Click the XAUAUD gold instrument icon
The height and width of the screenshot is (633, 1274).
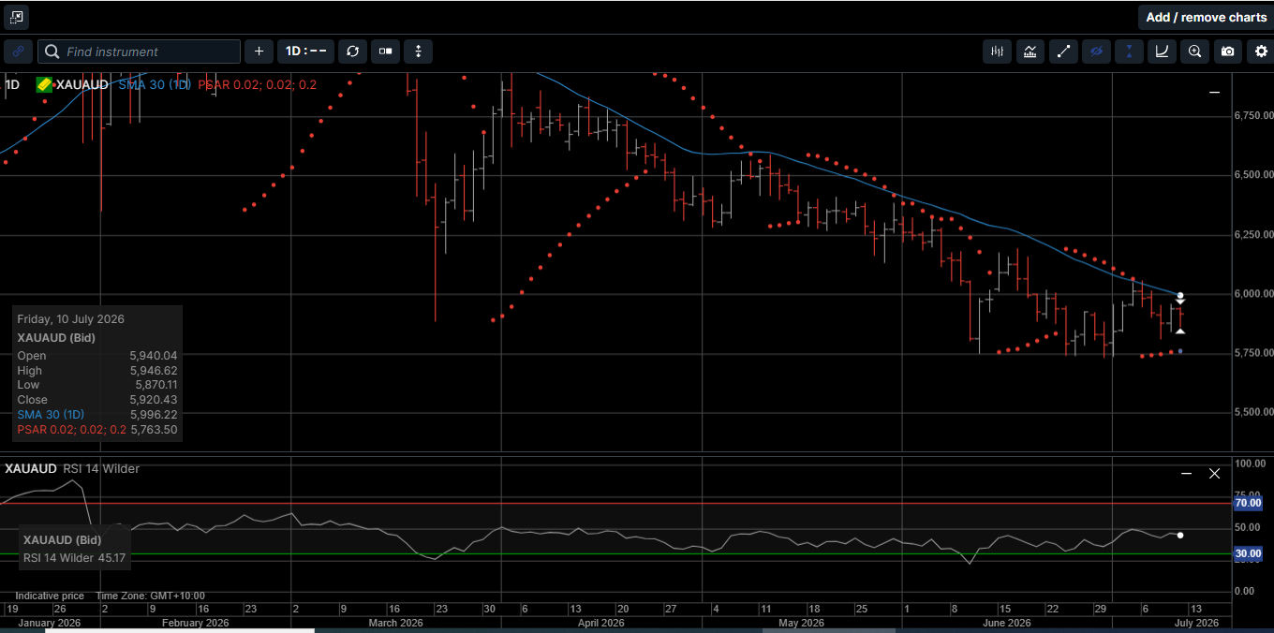(x=44, y=84)
